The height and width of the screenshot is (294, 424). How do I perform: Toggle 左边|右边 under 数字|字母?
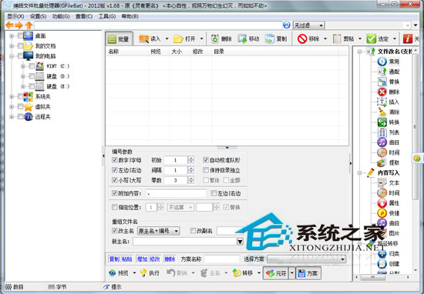[x=115, y=170]
